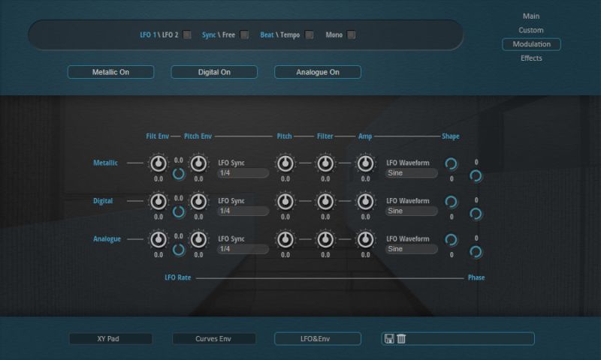
Task: Select the Modulation page tab
Action: (x=532, y=44)
